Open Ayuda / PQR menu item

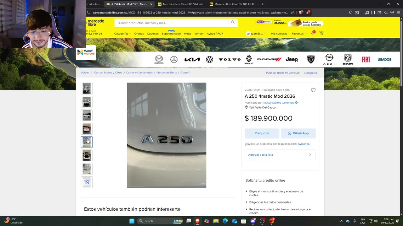point(215,34)
